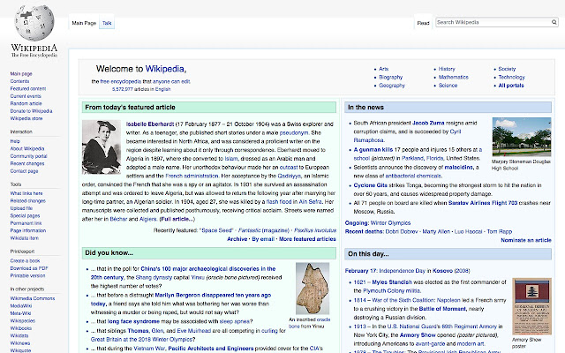Open Donate to Wikipedia link
The image size is (565, 353).
point(32,111)
